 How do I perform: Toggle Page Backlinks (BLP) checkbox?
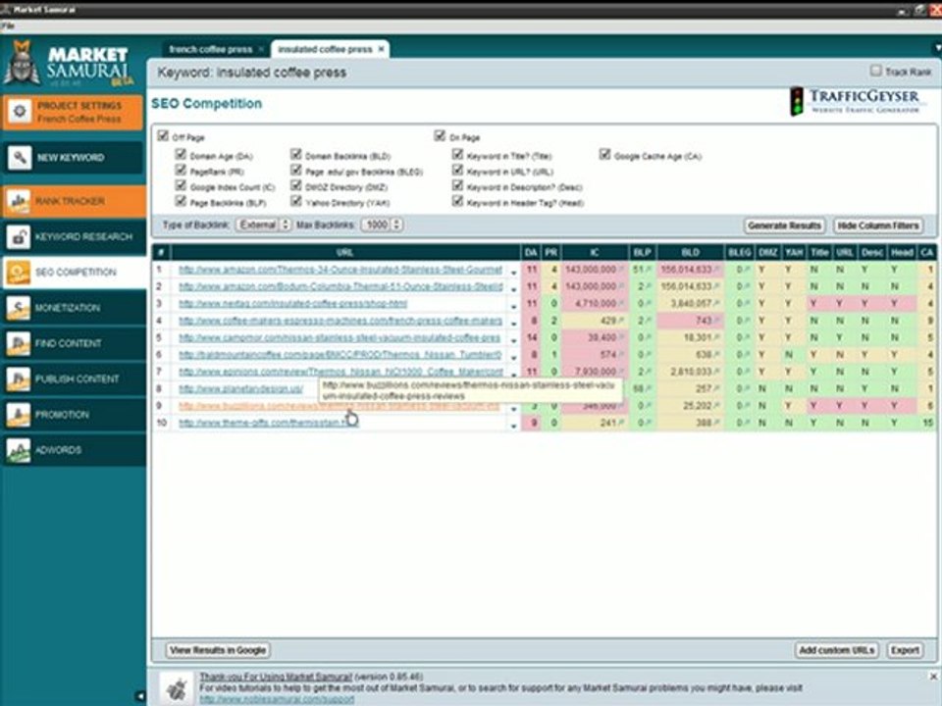tap(181, 201)
